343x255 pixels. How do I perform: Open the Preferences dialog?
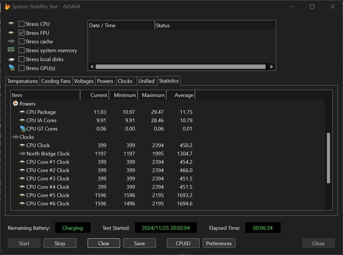(219, 243)
